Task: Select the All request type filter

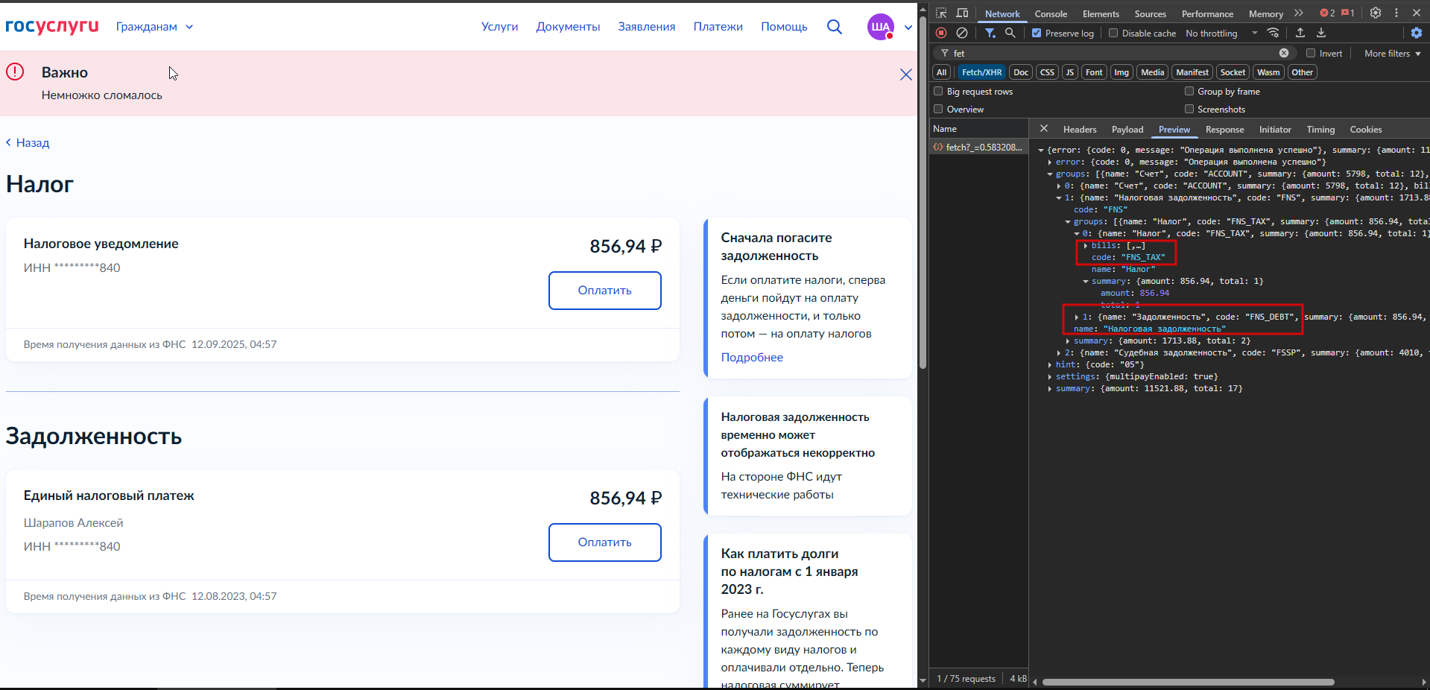Action: [x=942, y=72]
